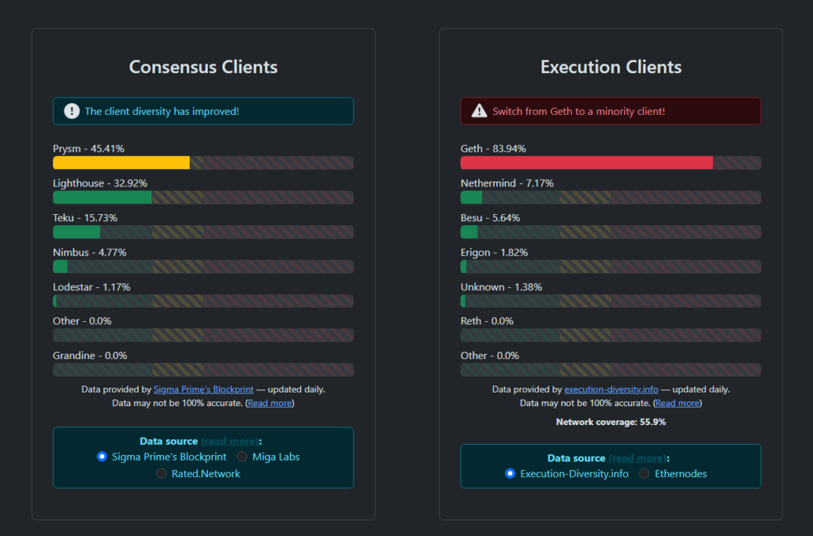The width and height of the screenshot is (813, 536).
Task: Click the Execution Clients heading
Action: click(x=611, y=67)
